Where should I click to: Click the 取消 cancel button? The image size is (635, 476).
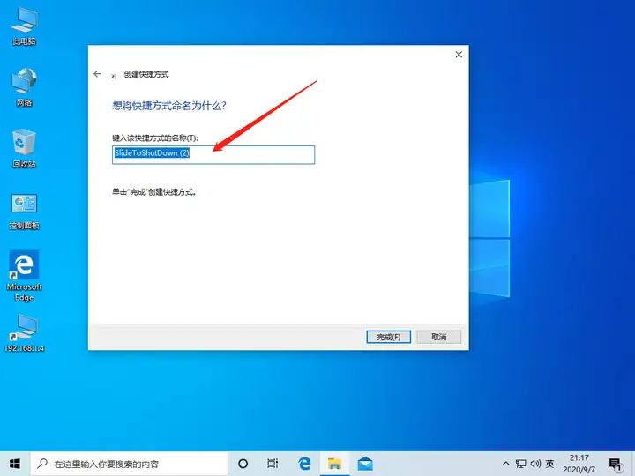pyautogui.click(x=438, y=337)
